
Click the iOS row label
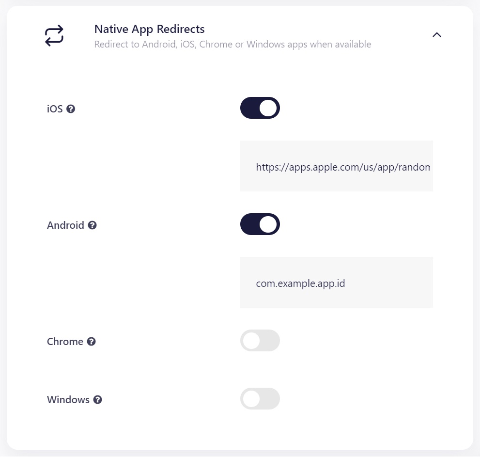(x=53, y=109)
